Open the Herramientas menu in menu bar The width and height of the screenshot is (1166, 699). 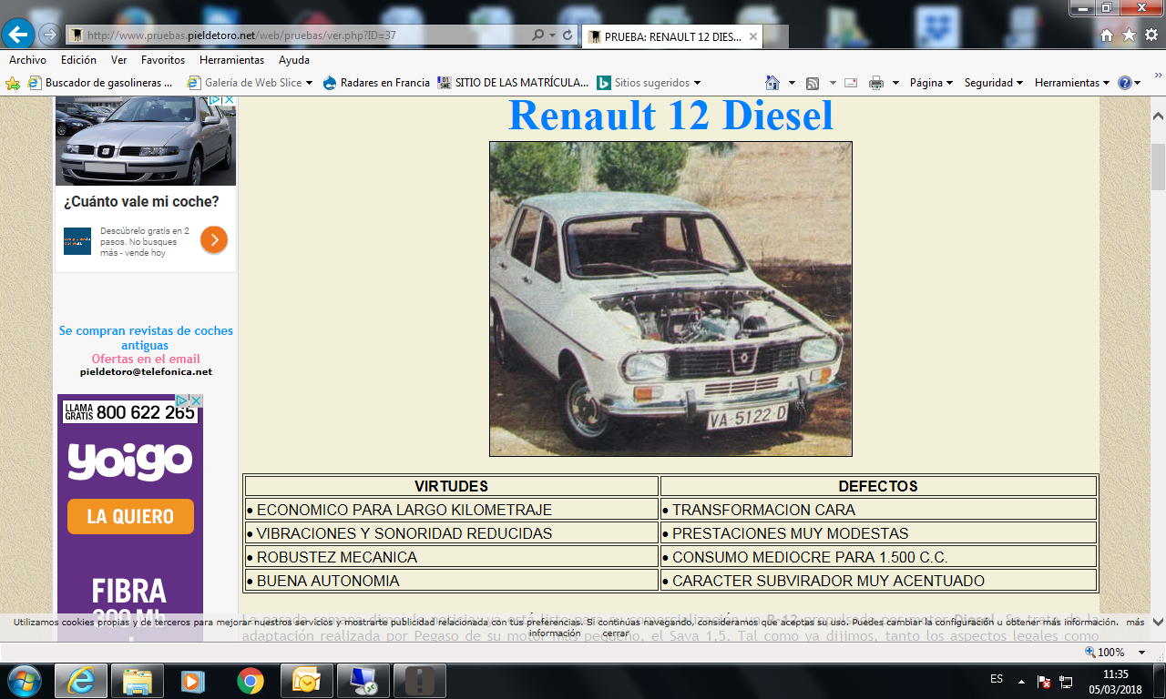click(x=231, y=60)
